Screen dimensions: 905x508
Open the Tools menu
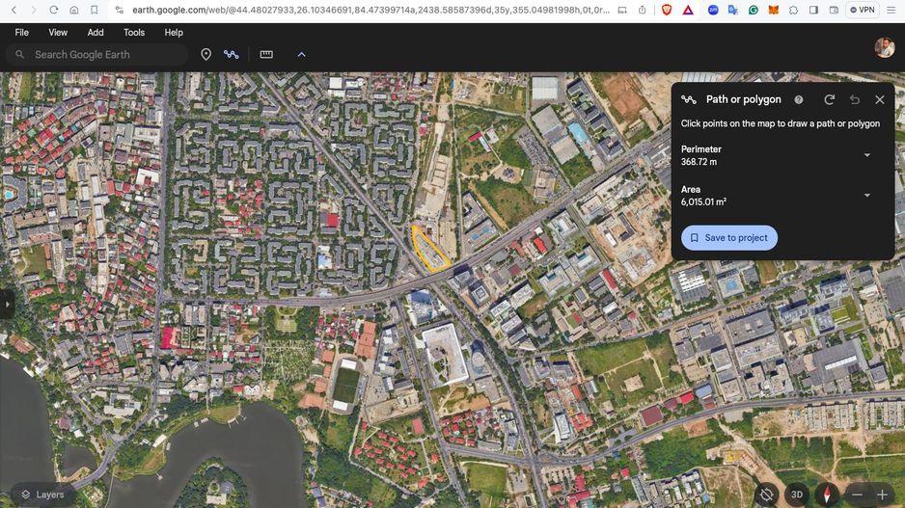tap(134, 32)
